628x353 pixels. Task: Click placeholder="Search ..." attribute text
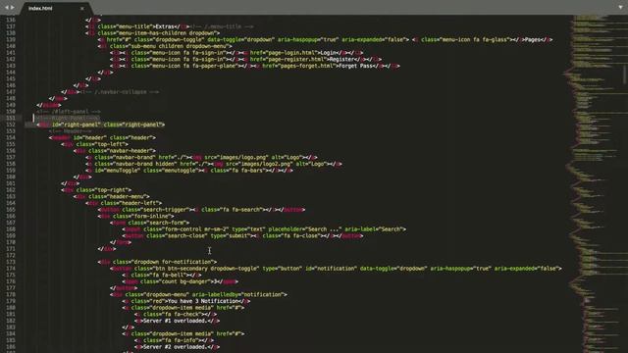coord(305,228)
